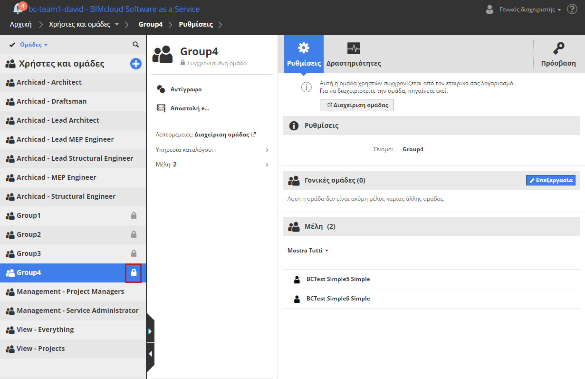The width and height of the screenshot is (585, 379).
Task: Click the Επεξεργασία button
Action: point(551,181)
